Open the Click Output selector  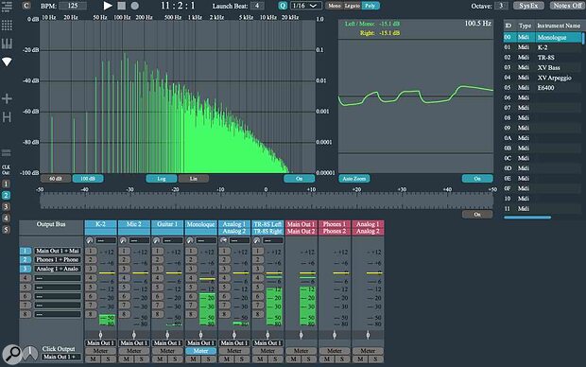coord(61,357)
